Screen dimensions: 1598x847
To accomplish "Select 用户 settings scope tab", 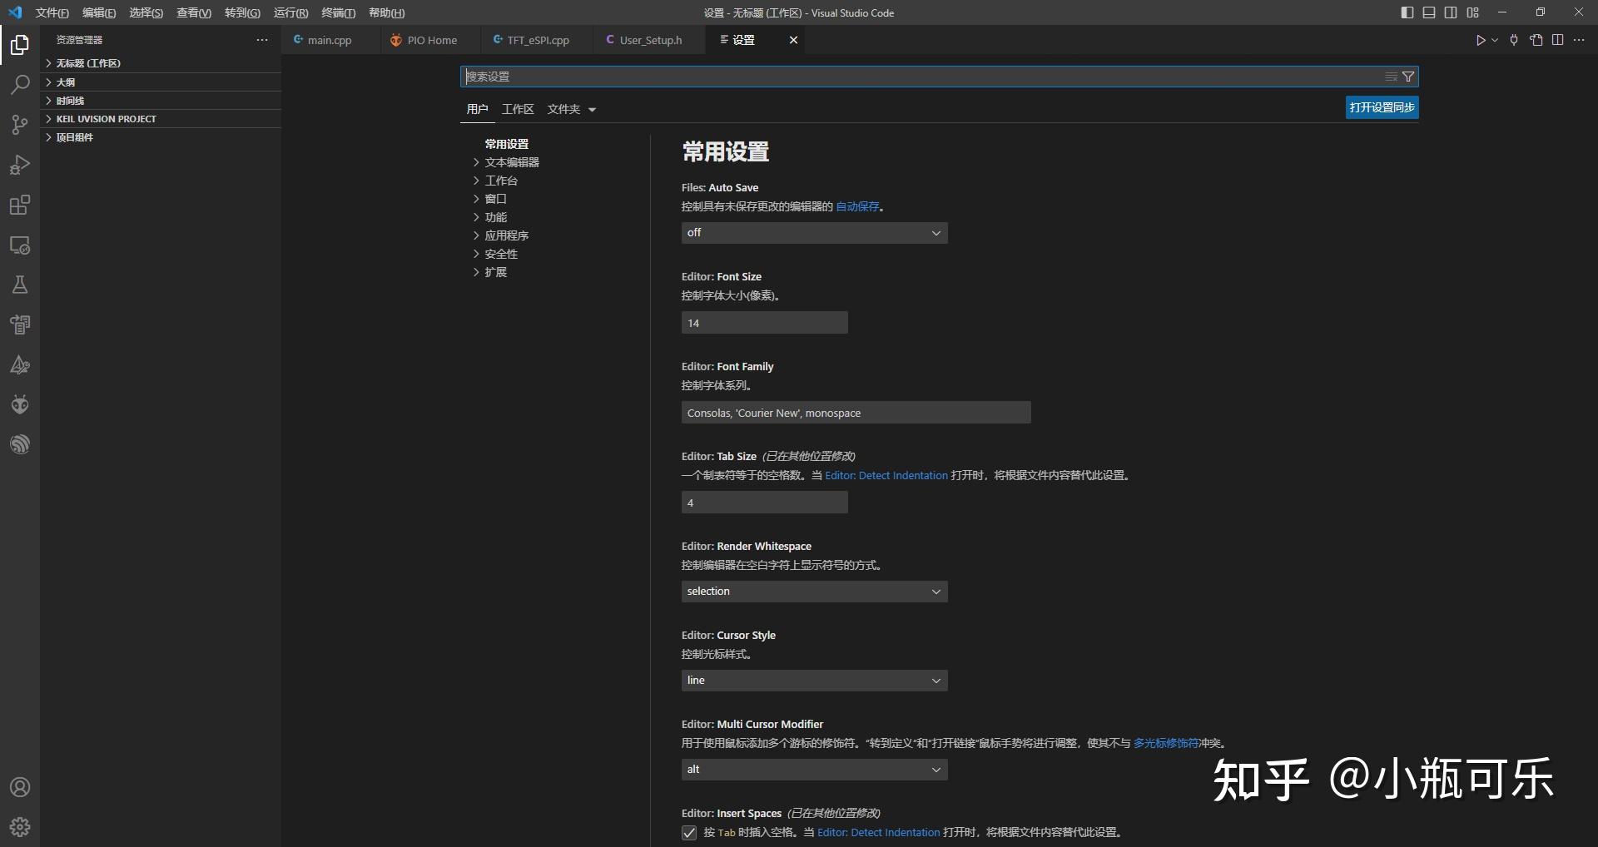I will [x=478, y=109].
